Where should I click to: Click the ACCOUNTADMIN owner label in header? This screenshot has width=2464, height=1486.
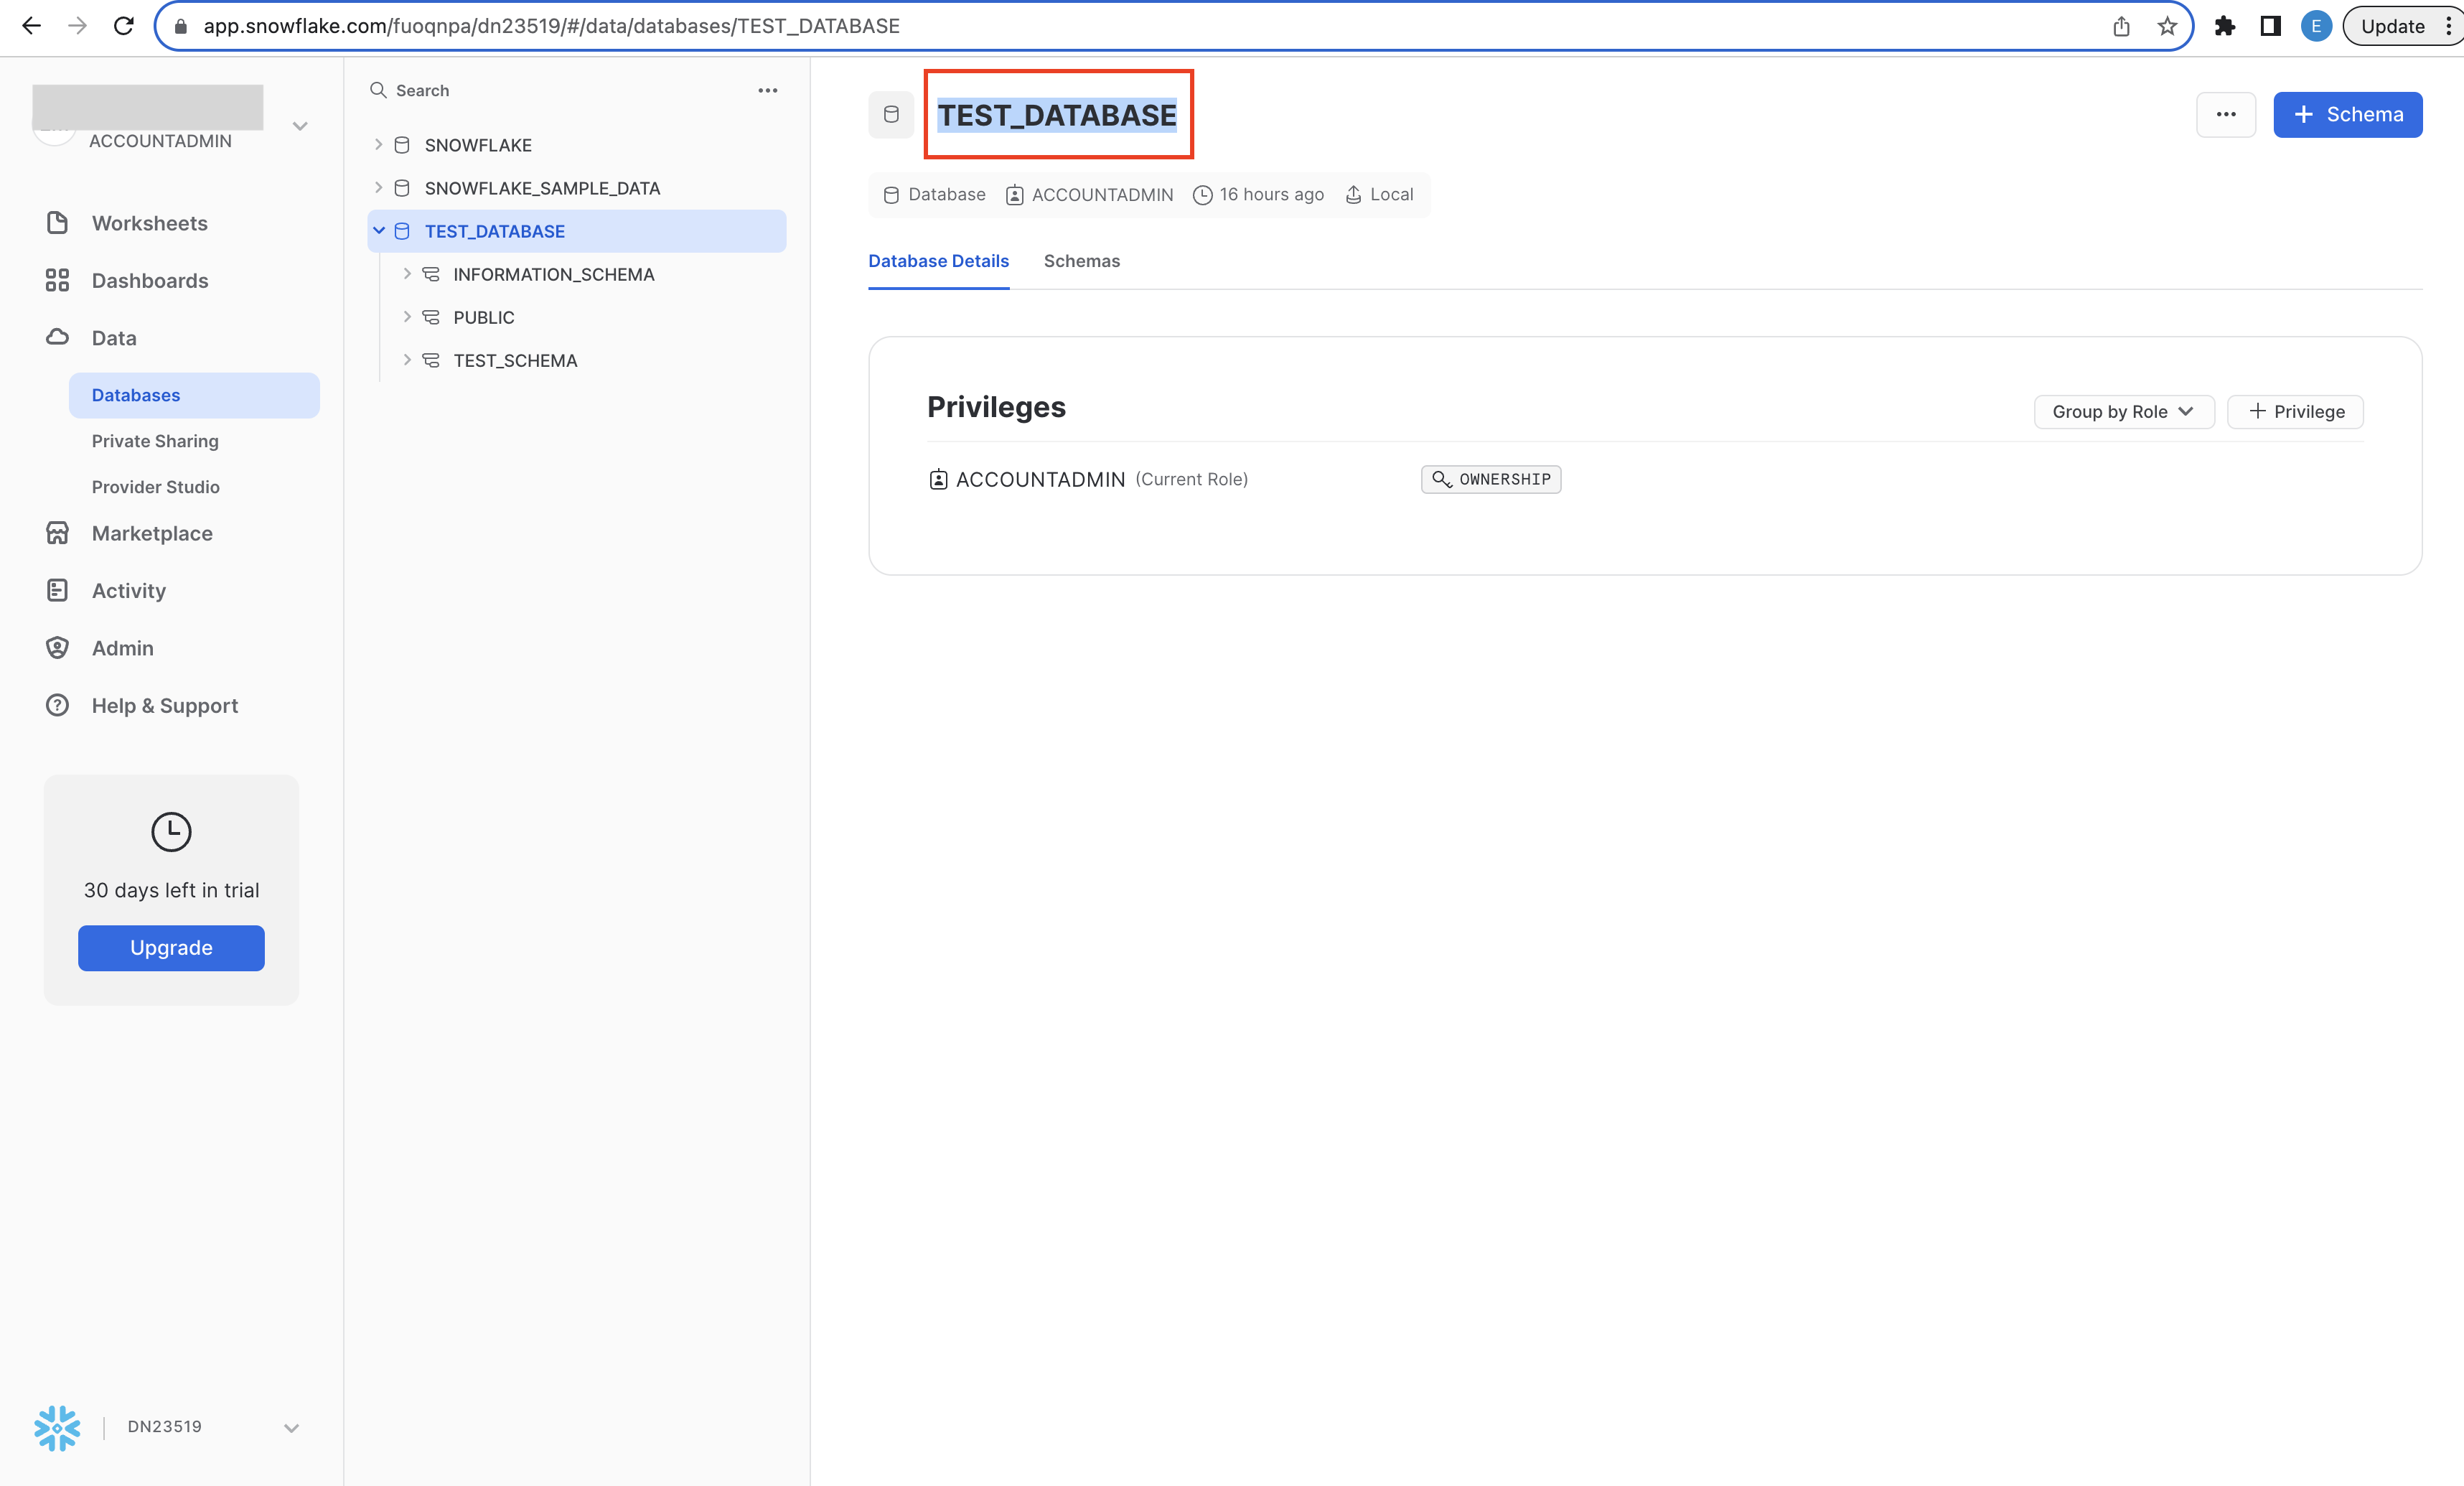coord(1090,195)
